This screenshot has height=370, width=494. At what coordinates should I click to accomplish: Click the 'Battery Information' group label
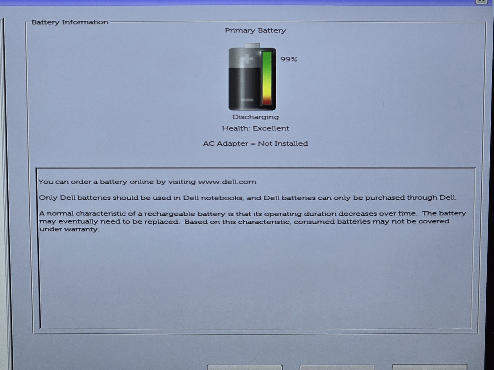(x=70, y=22)
